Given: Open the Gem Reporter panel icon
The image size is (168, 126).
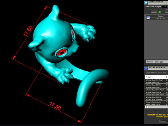Looking at the screenshot, I should click(146, 2).
